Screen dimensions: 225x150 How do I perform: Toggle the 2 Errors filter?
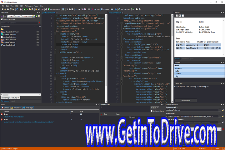pyautogui.click(x=5, y=107)
